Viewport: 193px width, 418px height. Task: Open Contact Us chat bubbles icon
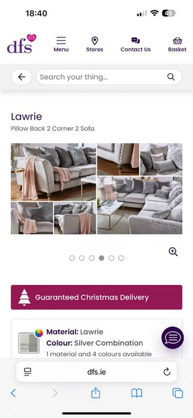pyautogui.click(x=136, y=40)
